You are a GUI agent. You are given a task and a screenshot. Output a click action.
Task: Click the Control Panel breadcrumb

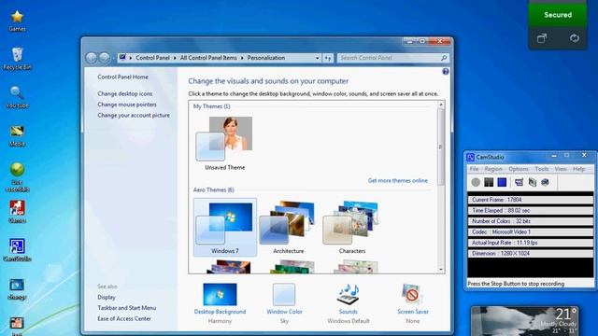(x=152, y=58)
